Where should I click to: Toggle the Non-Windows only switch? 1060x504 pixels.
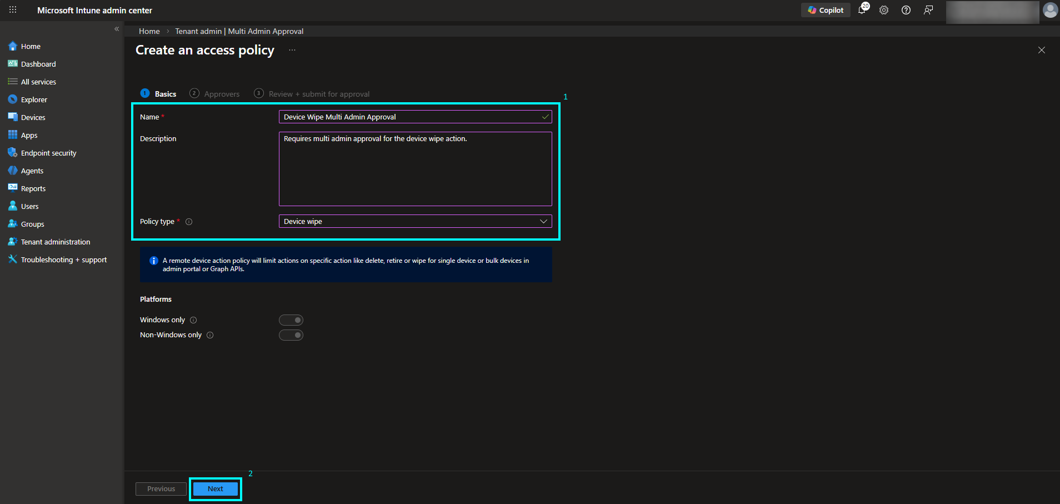291,335
